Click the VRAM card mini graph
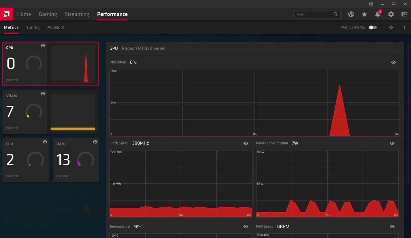Viewport: 411px width, 238px height. [x=73, y=112]
